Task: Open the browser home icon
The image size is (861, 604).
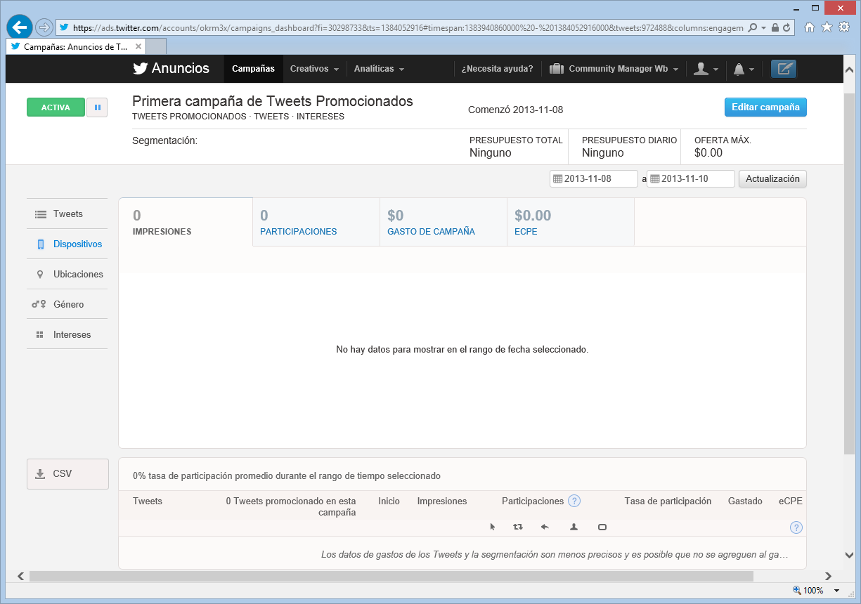Action: 810,27
